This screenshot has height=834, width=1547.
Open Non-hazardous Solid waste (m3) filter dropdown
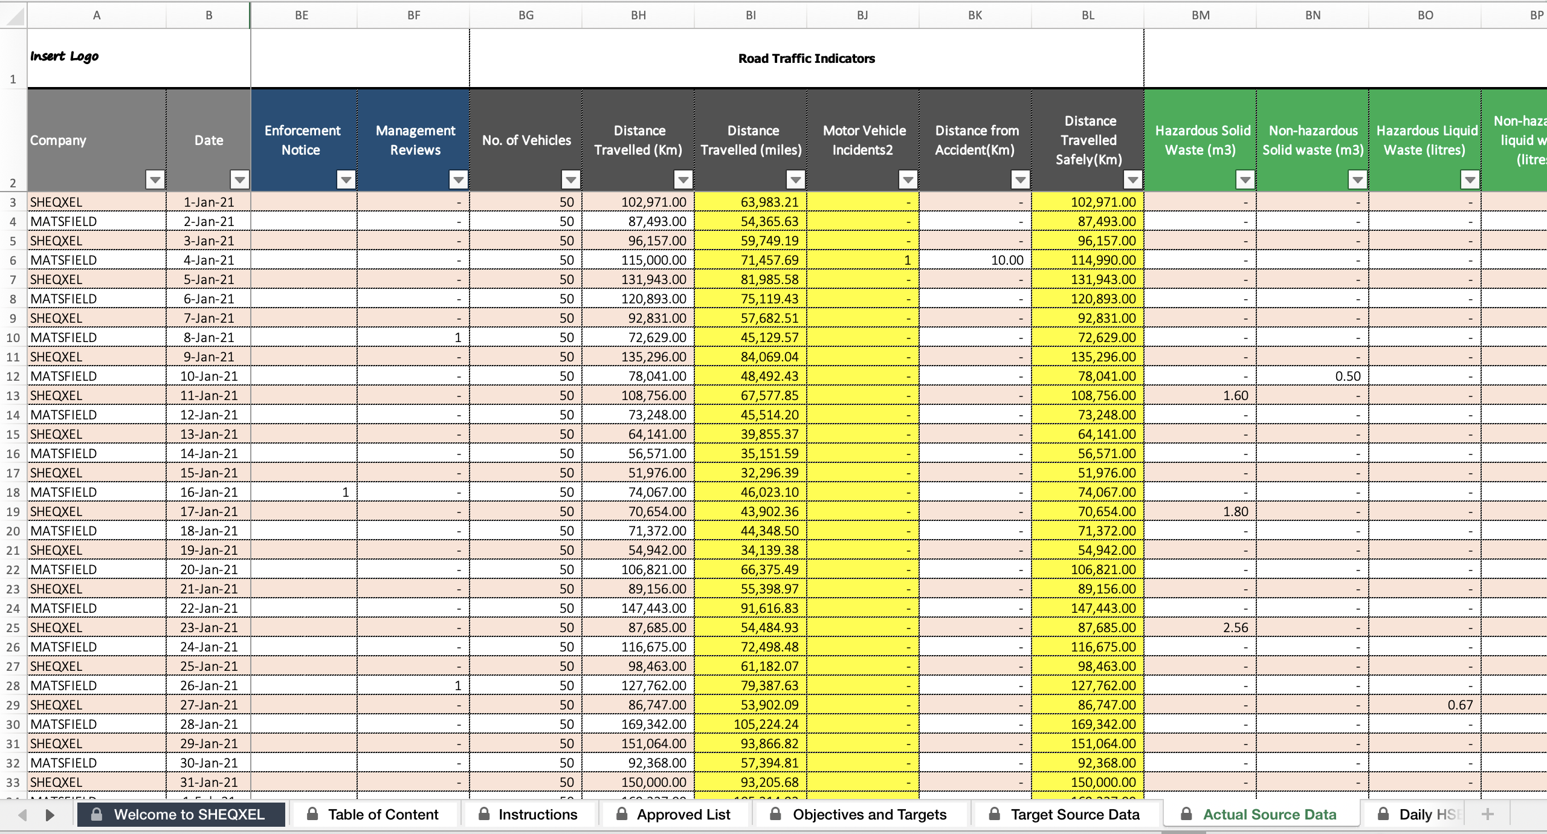point(1358,179)
